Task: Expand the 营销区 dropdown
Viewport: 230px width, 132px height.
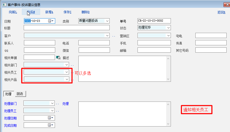Action: (x=168, y=35)
